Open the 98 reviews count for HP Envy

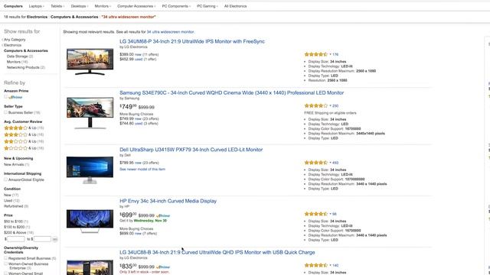pos(335,214)
